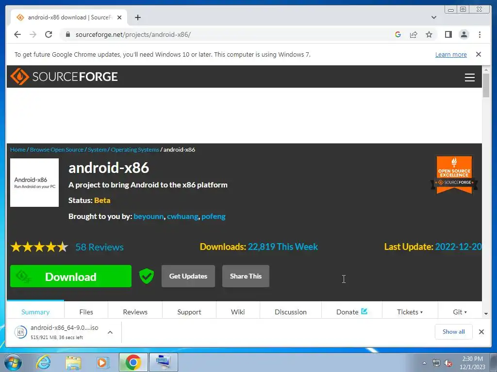
Task: Click the browser forward arrow
Action: 33,34
